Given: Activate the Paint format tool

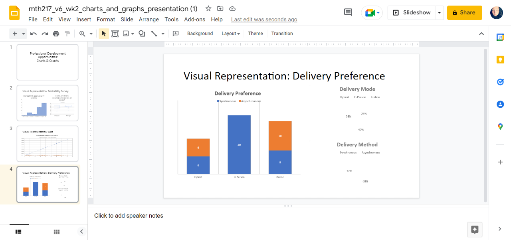Looking at the screenshot, I should 67,33.
